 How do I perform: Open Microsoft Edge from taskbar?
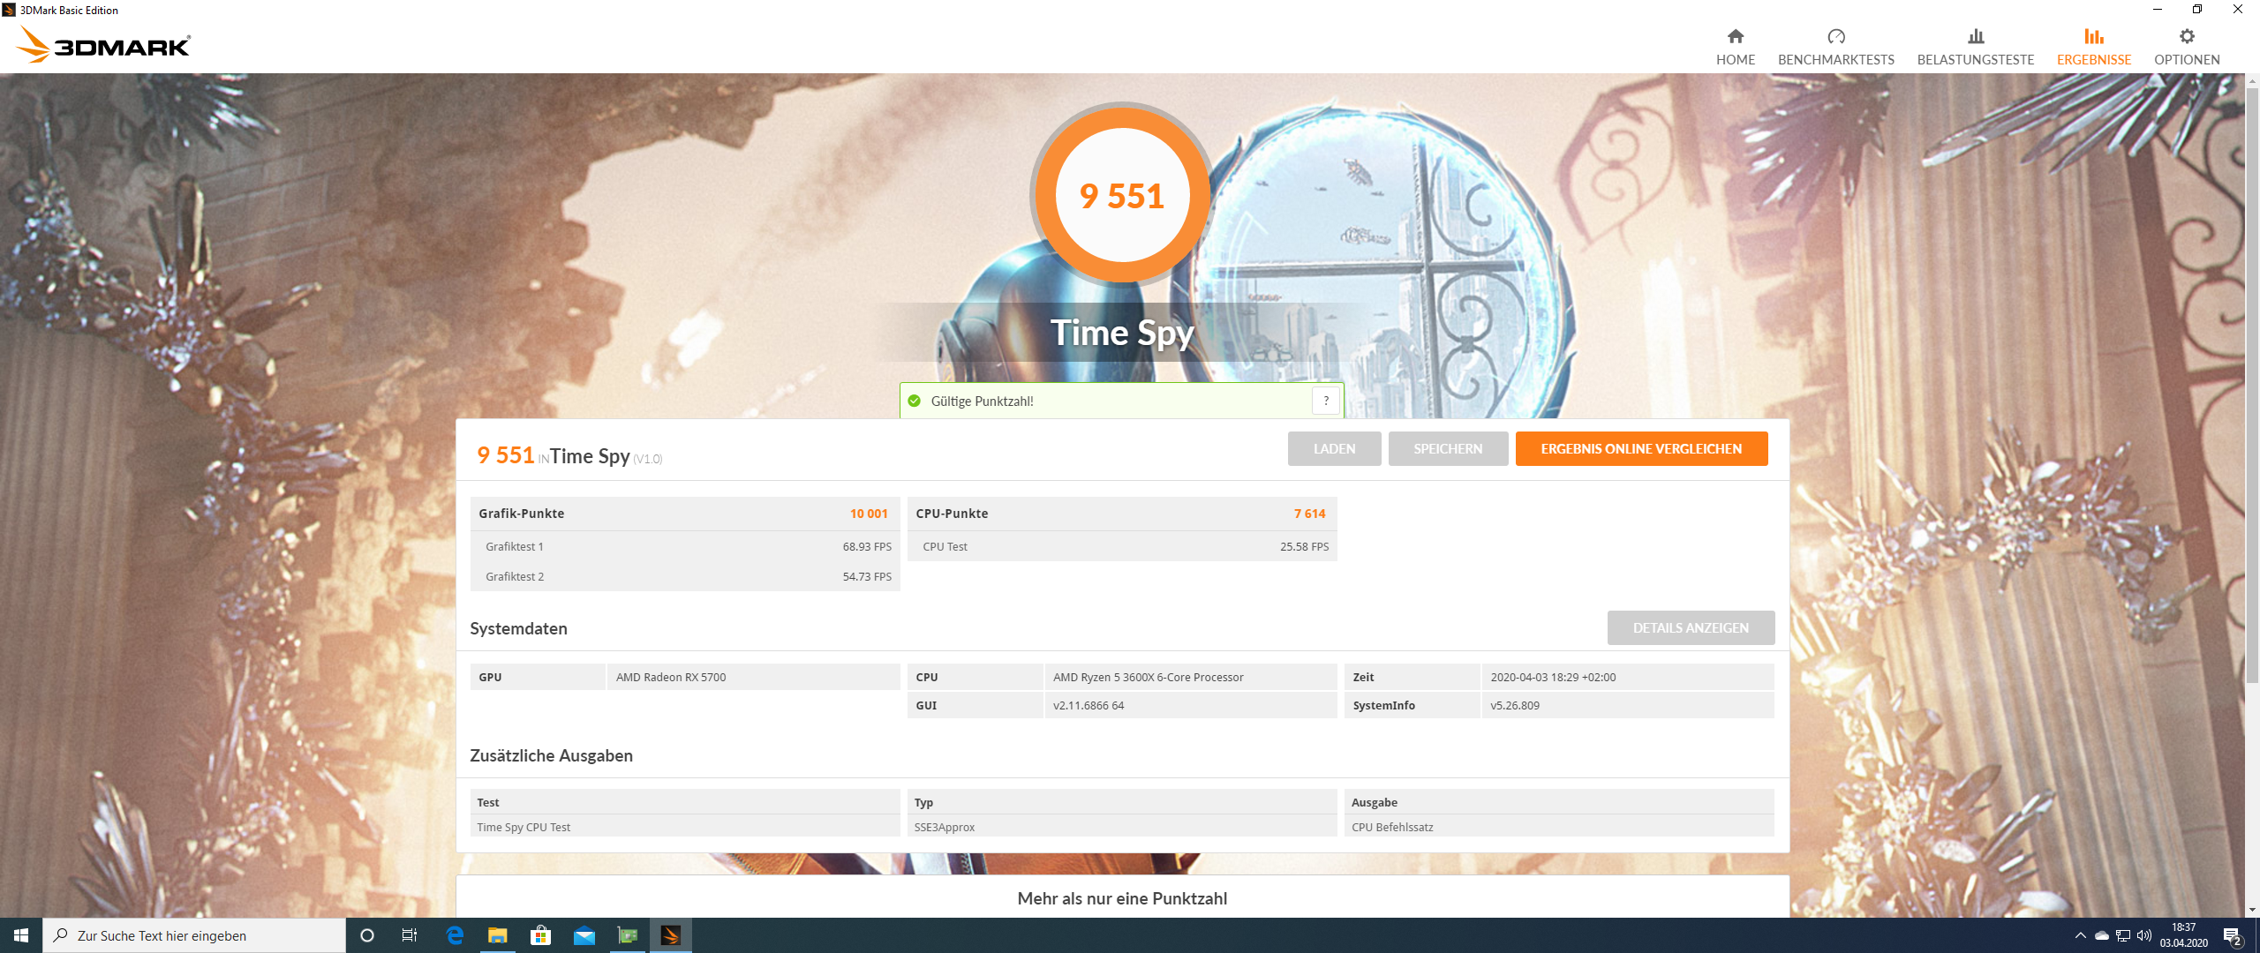point(455,935)
